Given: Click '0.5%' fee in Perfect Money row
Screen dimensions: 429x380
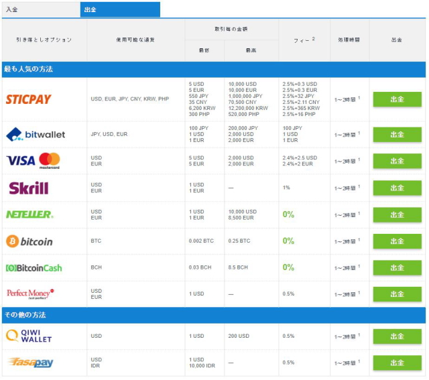Looking at the screenshot, I should pyautogui.click(x=288, y=294).
